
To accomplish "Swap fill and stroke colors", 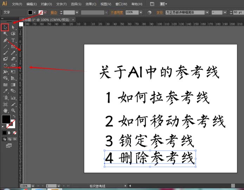I will [14, 116].
